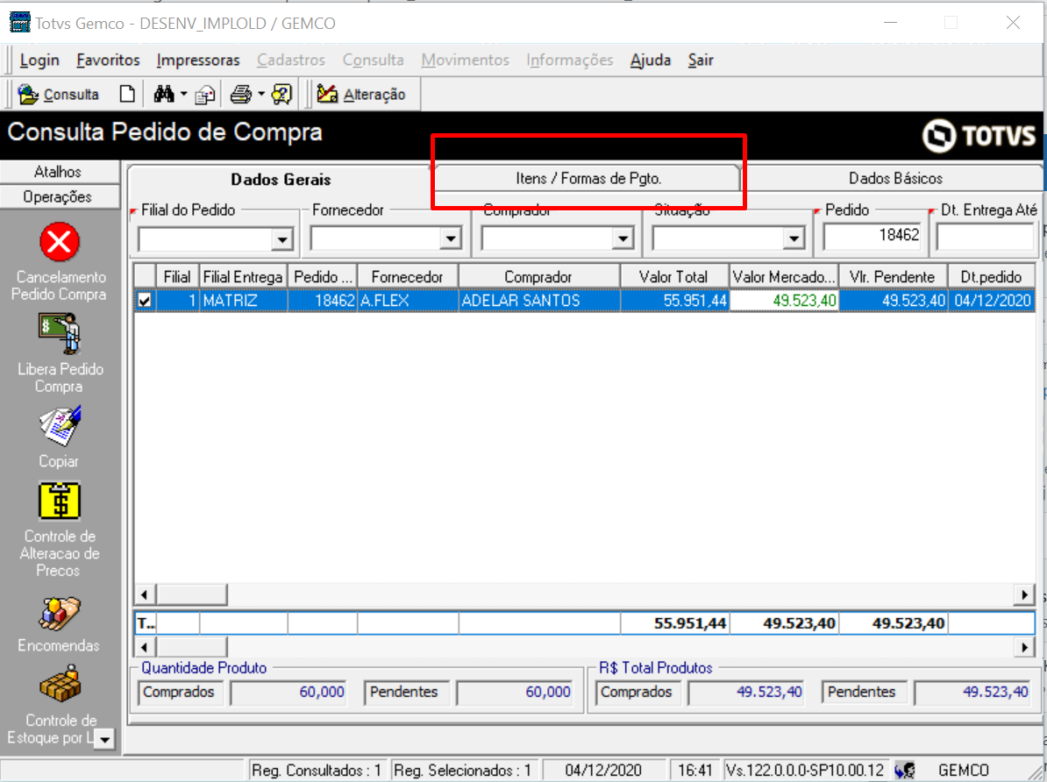Click the binoculars search icon
Image resolution: width=1047 pixels, height=782 pixels.
164,94
